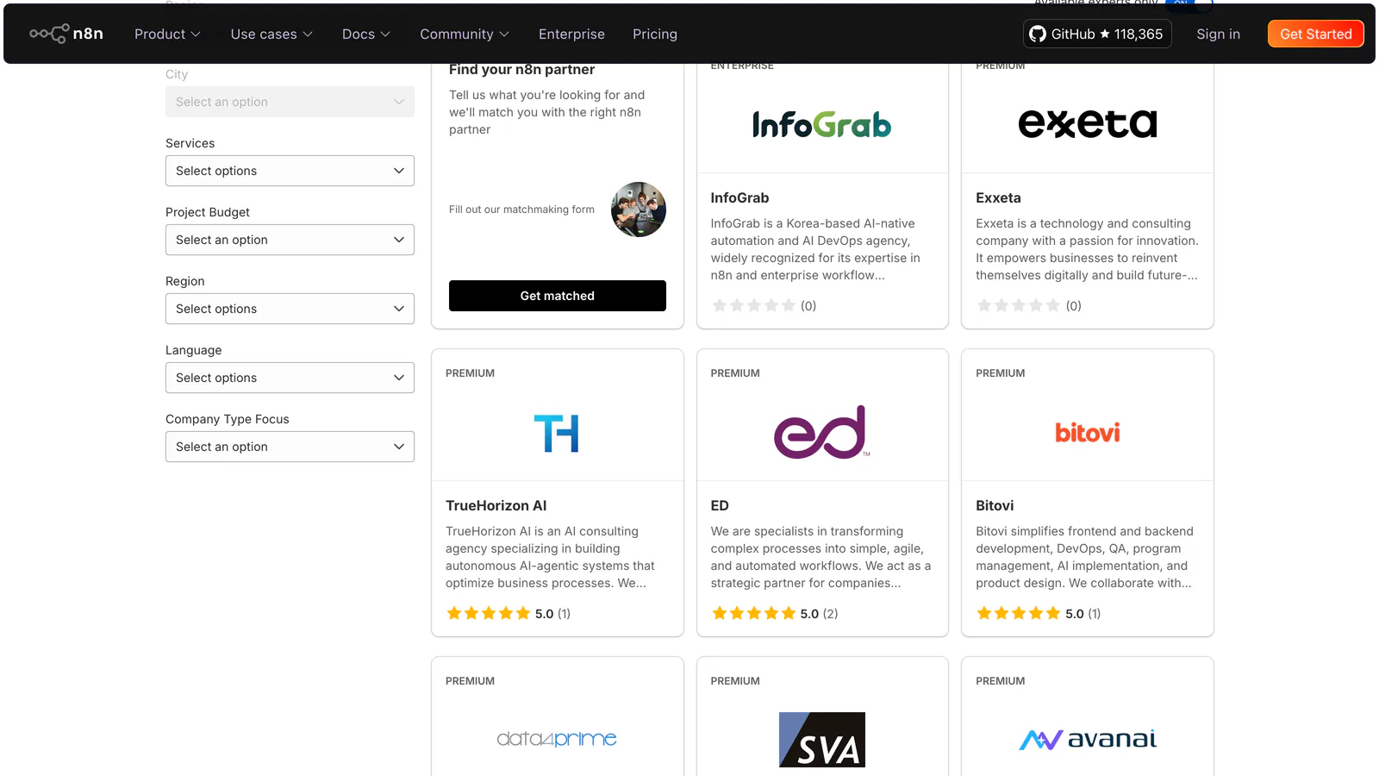Open the Exxeta partner title
Image resolution: width=1379 pixels, height=776 pixels.
[998, 197]
